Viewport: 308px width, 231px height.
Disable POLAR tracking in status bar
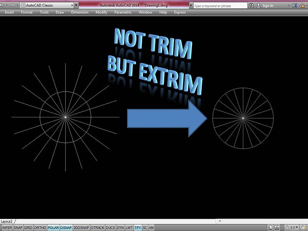click(53, 228)
